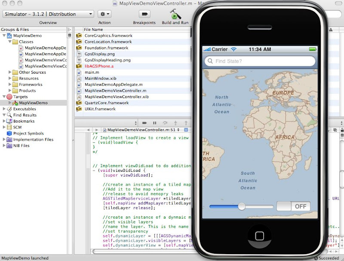The height and width of the screenshot is (261, 344).
Task: Go back in editor file history
Action: [88, 130]
